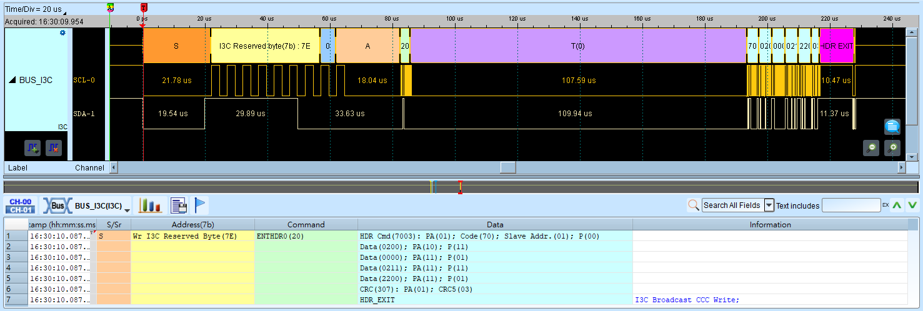Click the blue flag marker icon
This screenshot has height=311, width=923.
[x=200, y=205]
